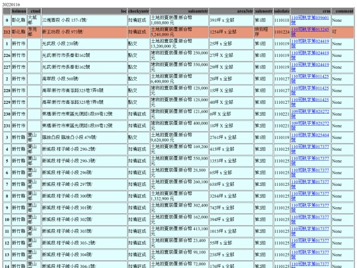Open the 109 028272 case link in row 231
This screenshot has height=268, width=357.
(310, 126)
